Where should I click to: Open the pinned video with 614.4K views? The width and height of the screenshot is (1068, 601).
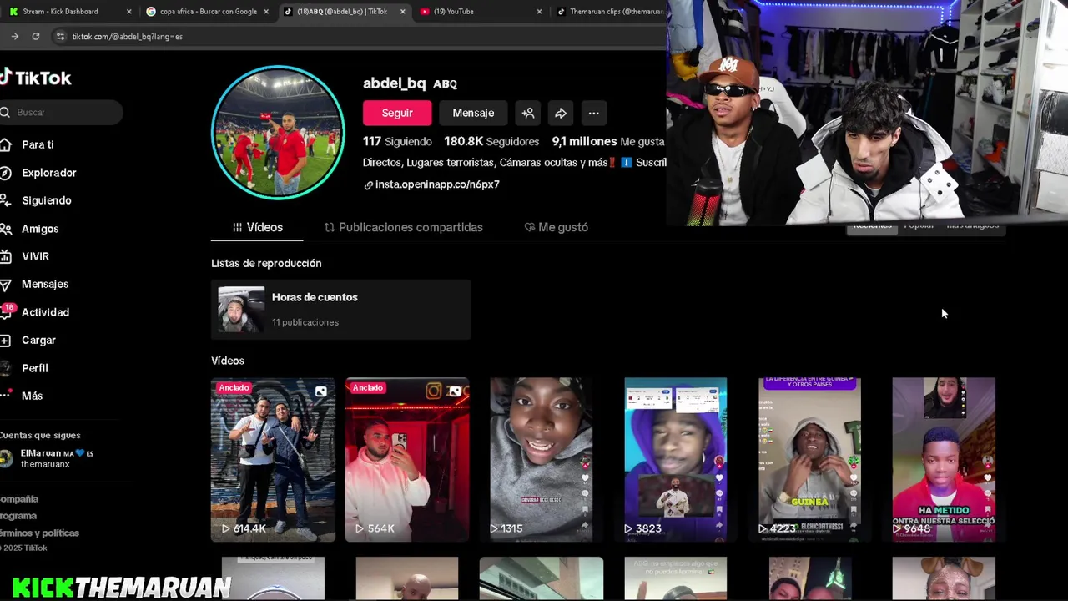pyautogui.click(x=273, y=460)
